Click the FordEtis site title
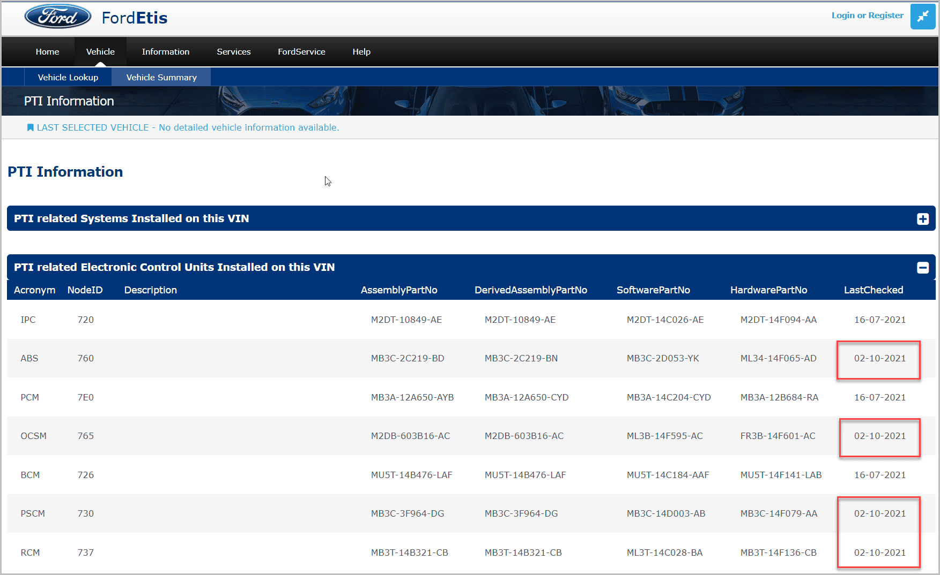The width and height of the screenshot is (940, 575). coord(135,18)
